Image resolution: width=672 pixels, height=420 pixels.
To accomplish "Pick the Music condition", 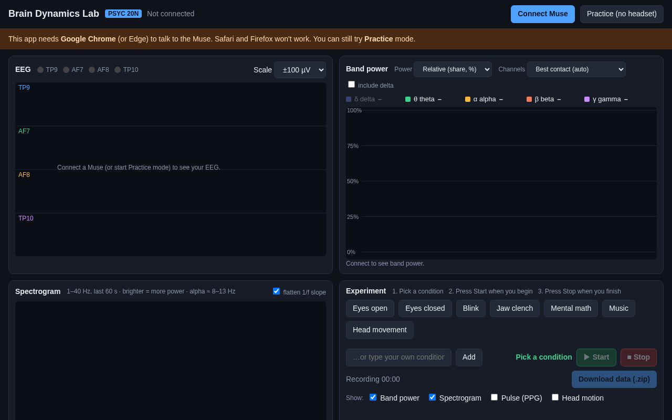I will 618,309.
